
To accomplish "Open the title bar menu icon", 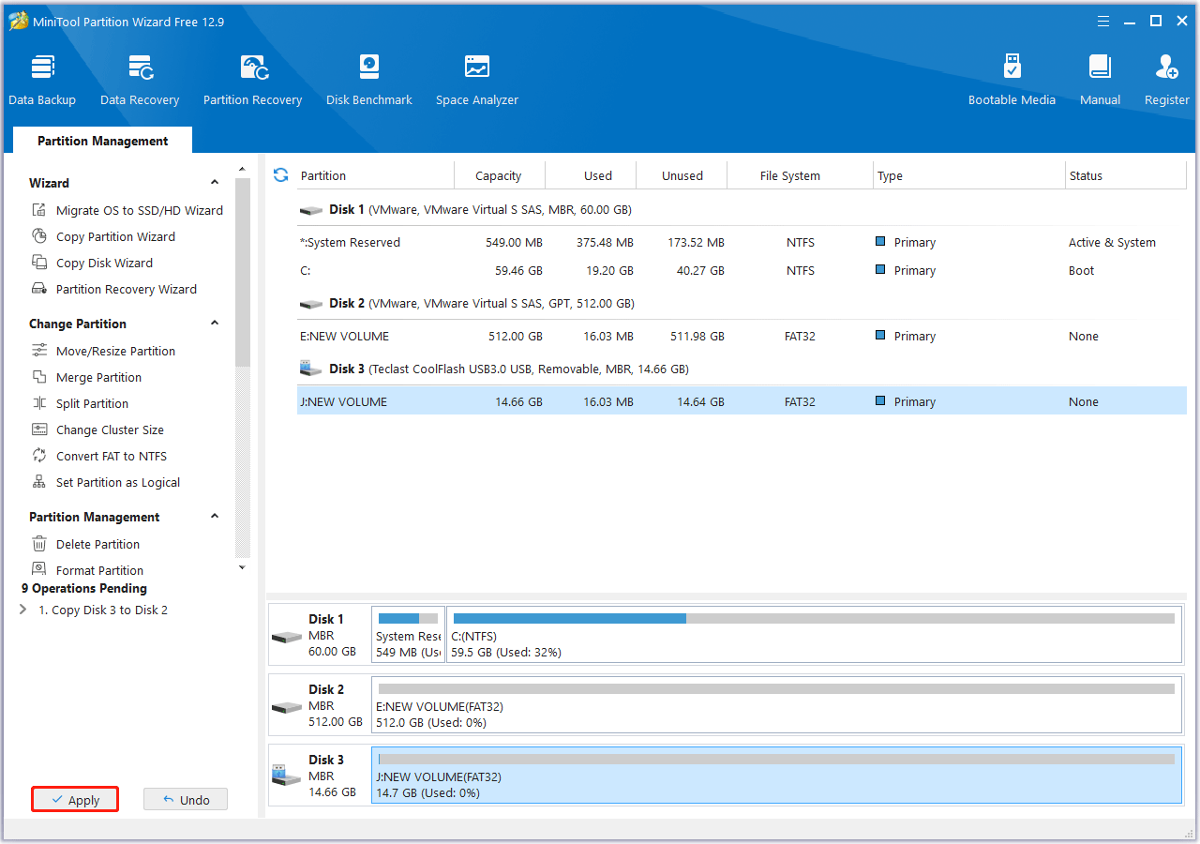I will click(x=1104, y=21).
